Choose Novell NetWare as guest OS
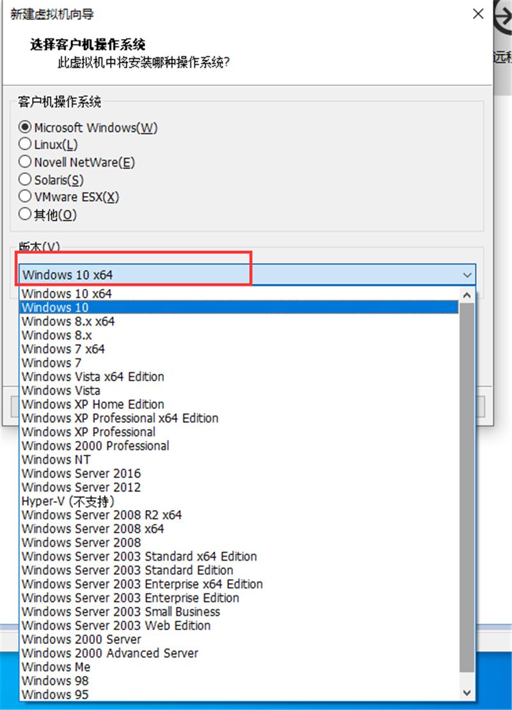The width and height of the screenshot is (512, 710). (x=25, y=161)
